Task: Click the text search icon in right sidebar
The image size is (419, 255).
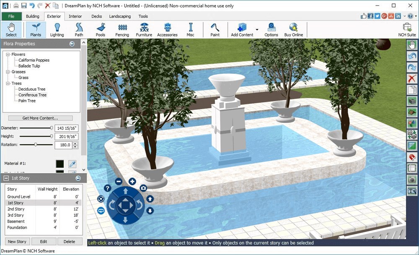Action: (412, 191)
